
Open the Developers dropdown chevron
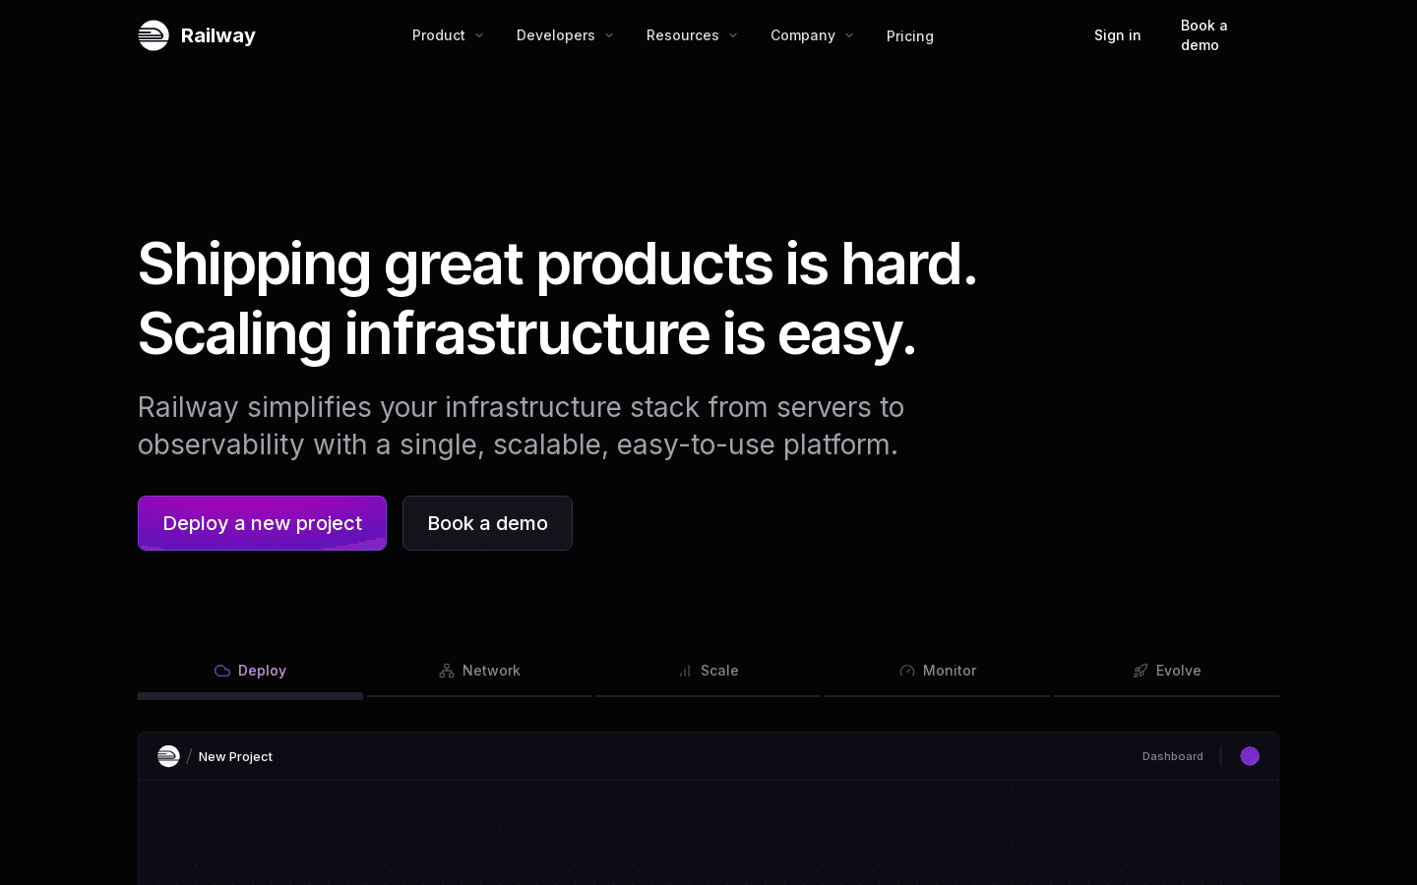point(609,35)
